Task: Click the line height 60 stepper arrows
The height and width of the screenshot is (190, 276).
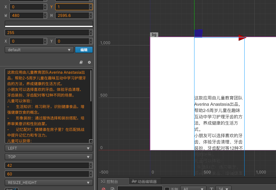Action: pos(91,174)
